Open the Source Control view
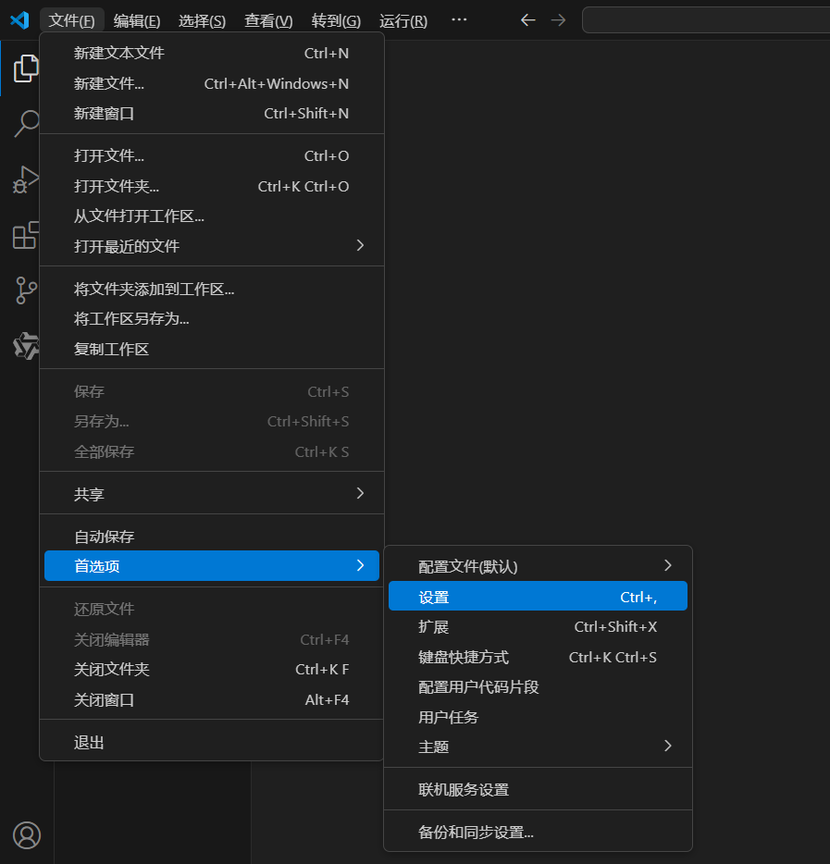Screen dimensions: 830x864 point(26,290)
